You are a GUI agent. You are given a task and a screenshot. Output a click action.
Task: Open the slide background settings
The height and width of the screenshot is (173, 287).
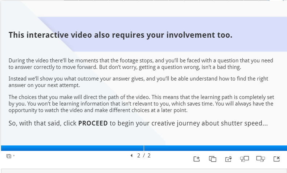(x=229, y=159)
